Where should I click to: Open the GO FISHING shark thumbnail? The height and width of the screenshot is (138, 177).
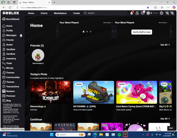coord(93,92)
